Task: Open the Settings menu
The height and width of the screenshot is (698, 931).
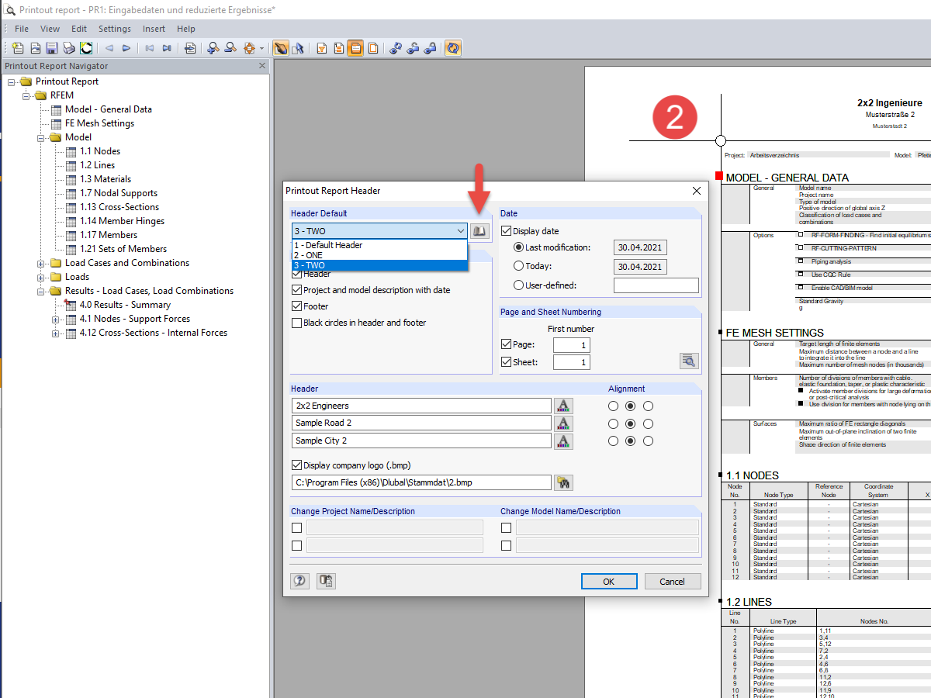Action: 115,29
